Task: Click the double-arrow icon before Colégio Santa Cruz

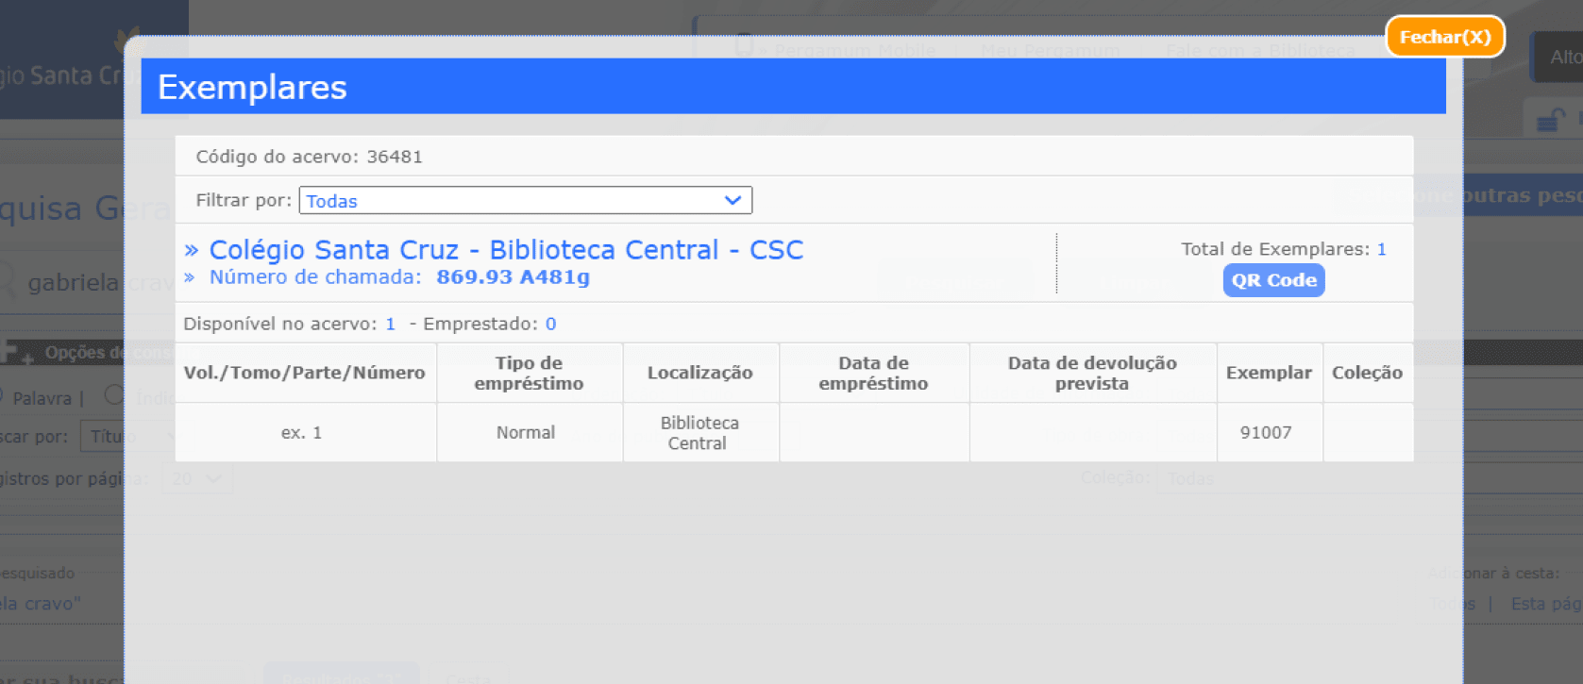Action: click(192, 250)
